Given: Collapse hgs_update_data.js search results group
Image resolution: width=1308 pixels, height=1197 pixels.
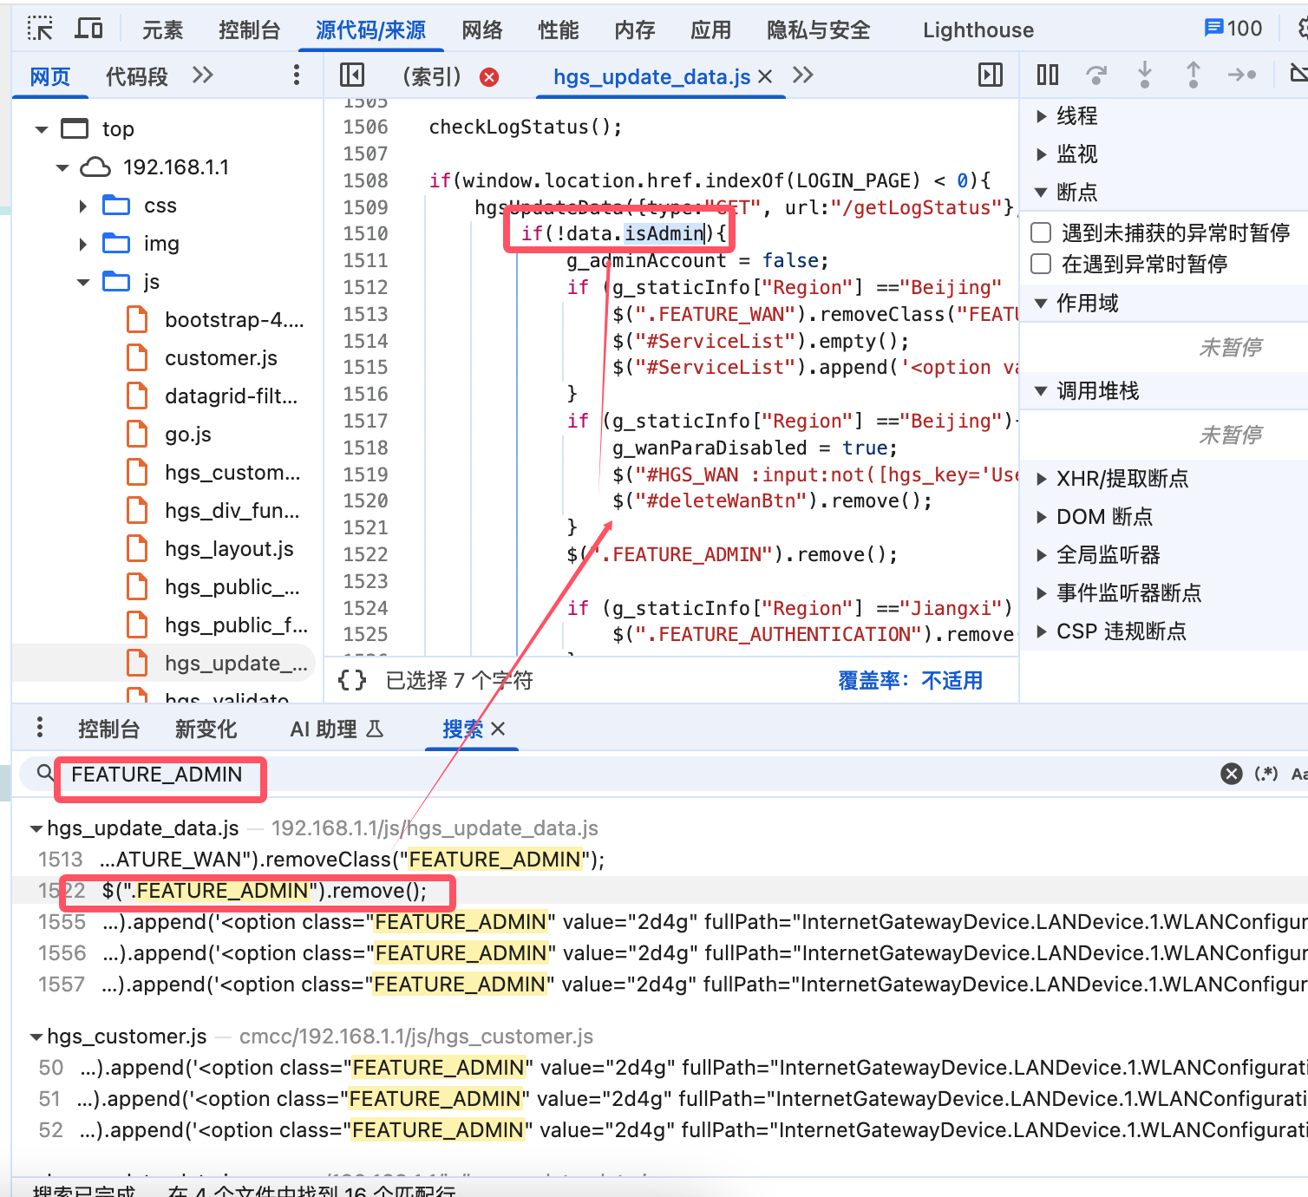Looking at the screenshot, I should (x=36, y=828).
